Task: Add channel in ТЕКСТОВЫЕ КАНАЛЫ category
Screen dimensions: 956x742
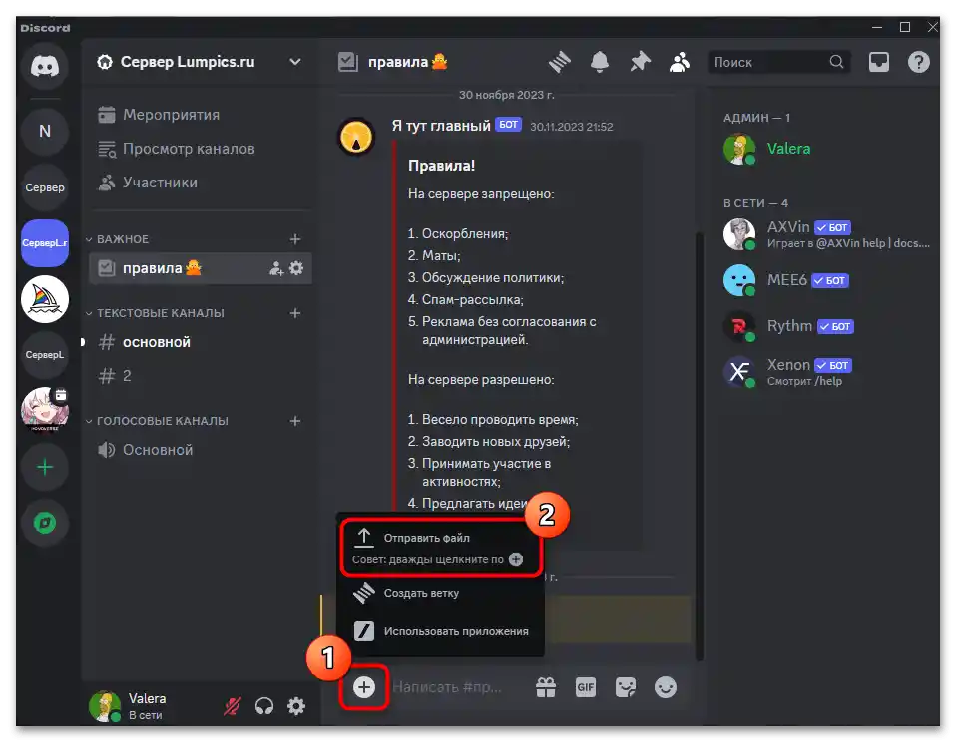Action: pos(295,313)
